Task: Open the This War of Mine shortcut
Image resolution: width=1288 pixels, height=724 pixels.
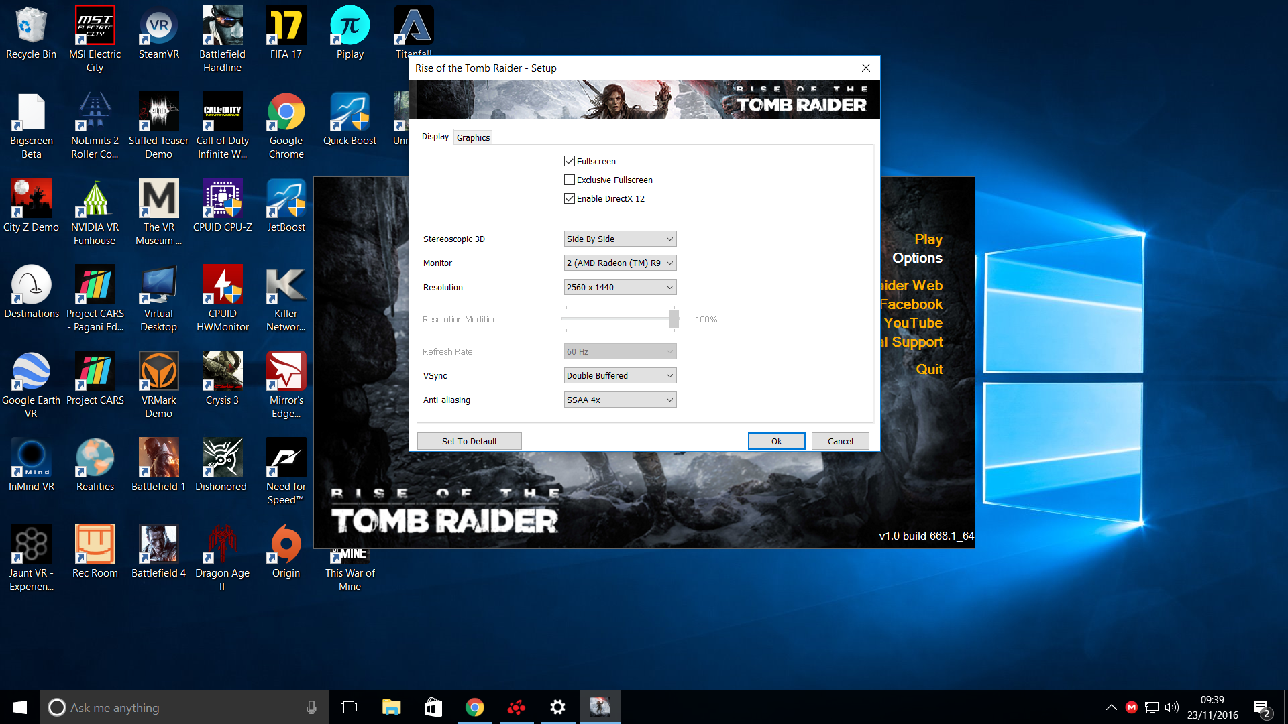Action: point(350,570)
